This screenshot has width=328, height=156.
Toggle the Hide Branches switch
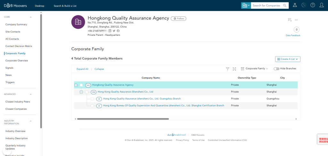point(276,69)
